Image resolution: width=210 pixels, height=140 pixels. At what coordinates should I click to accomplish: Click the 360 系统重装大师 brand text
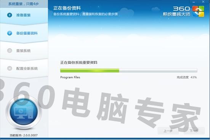[x=177, y=11]
